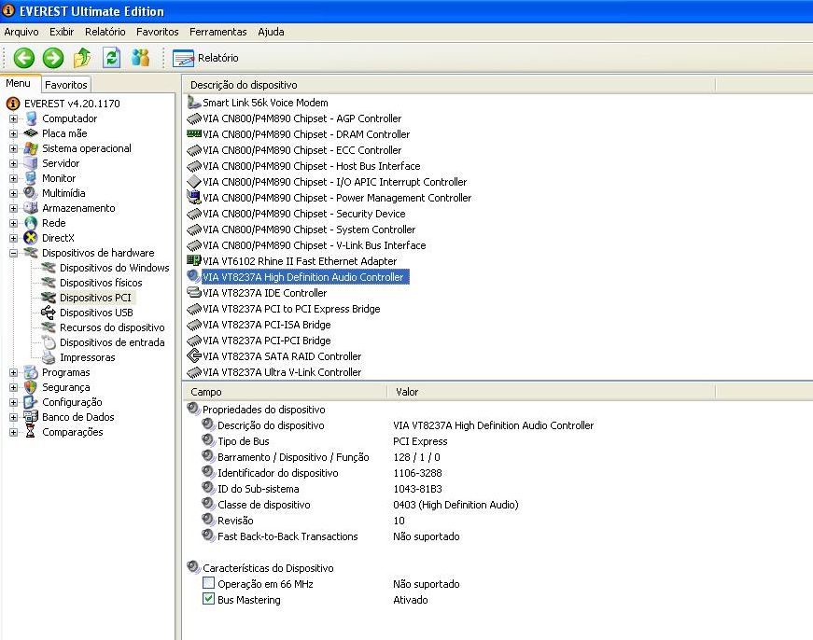Click the green Back arrow icon

coord(23,57)
